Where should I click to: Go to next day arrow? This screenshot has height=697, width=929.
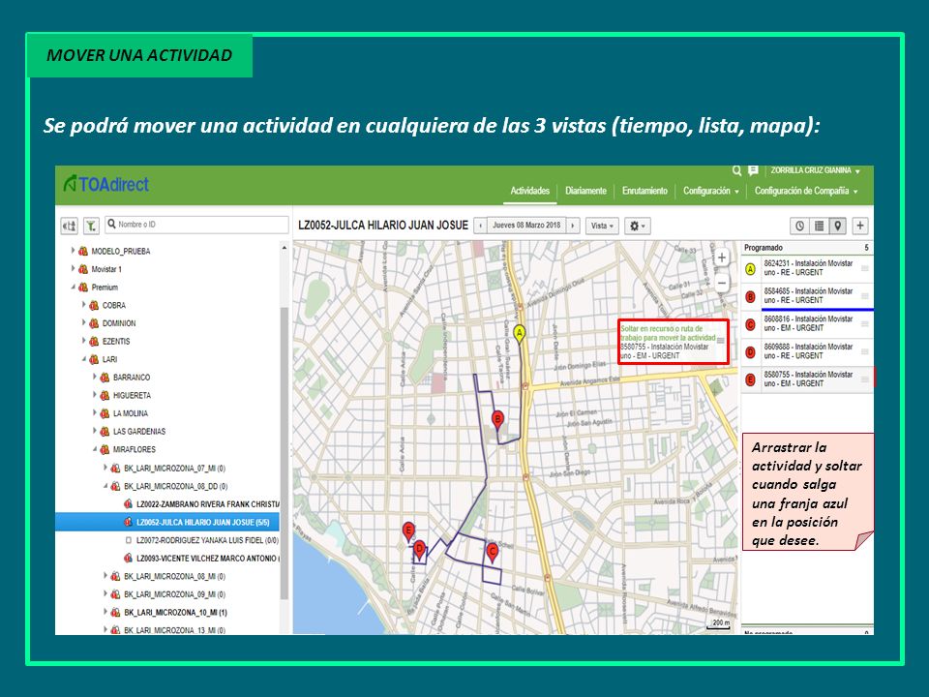point(572,226)
